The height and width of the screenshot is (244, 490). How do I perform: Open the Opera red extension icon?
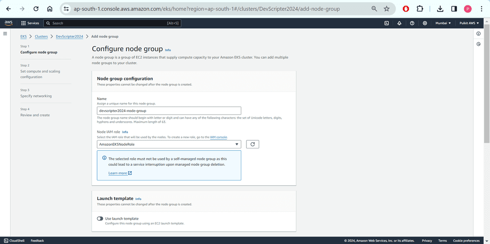point(406,9)
